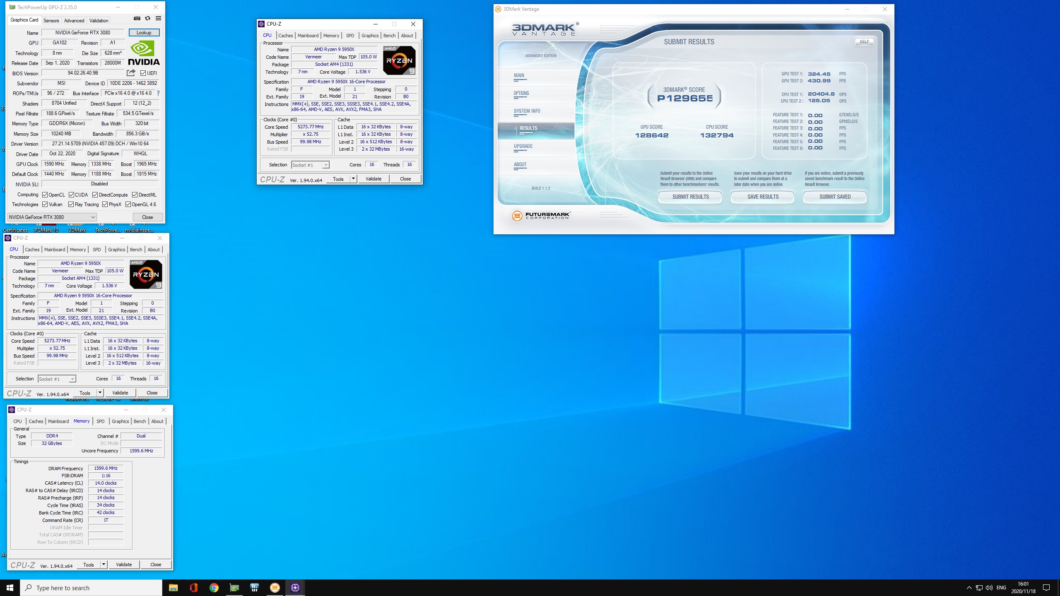The width and height of the screenshot is (1060, 596).
Task: Toggle Ray Tracing checkbox
Action: (x=71, y=204)
